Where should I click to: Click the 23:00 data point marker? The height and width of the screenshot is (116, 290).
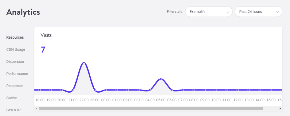95,90
